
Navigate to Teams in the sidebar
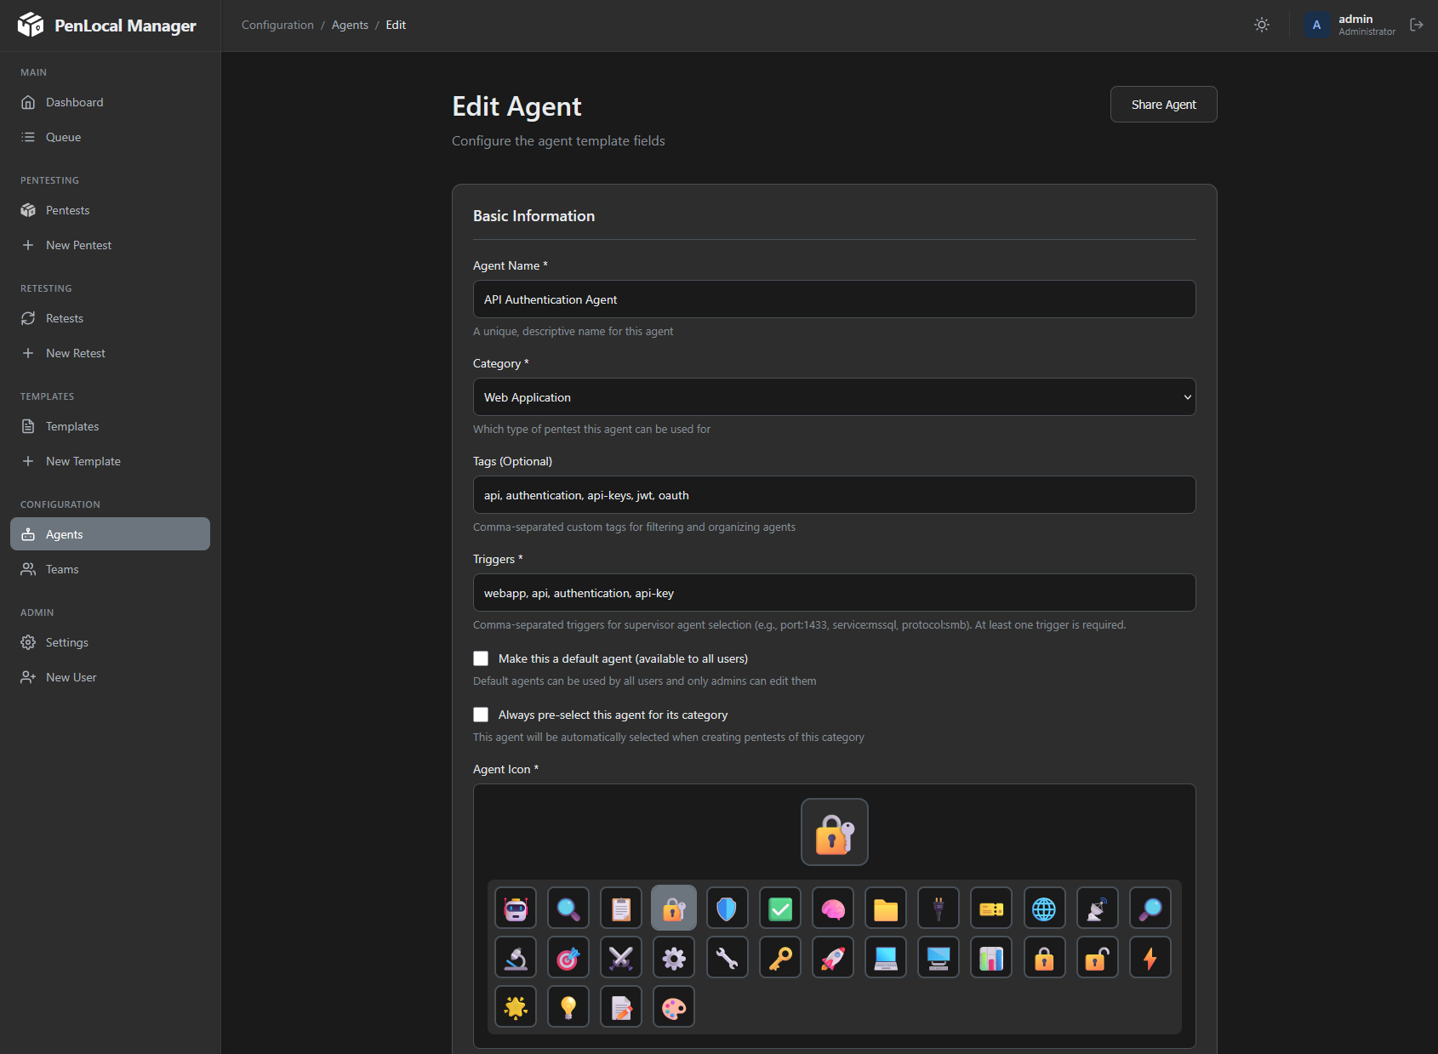click(x=60, y=568)
